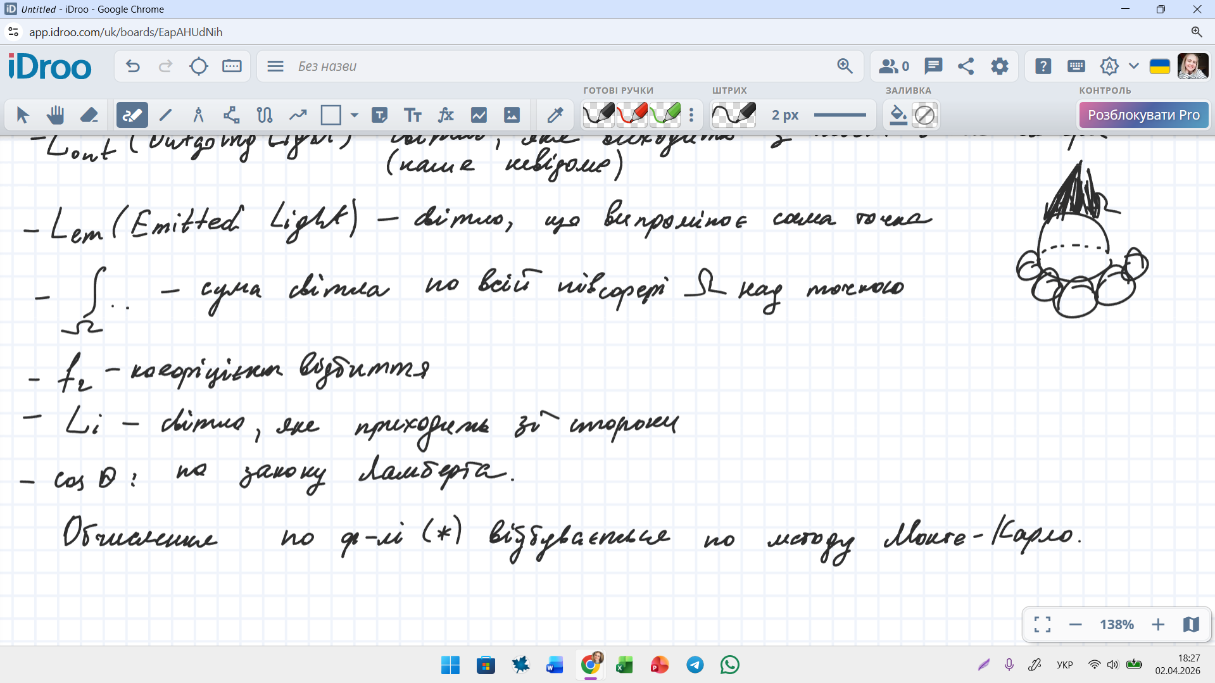Open more ready pens options

[x=691, y=115]
